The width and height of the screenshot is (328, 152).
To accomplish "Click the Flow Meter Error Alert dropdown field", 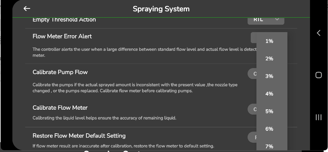I will [x=254, y=37].
